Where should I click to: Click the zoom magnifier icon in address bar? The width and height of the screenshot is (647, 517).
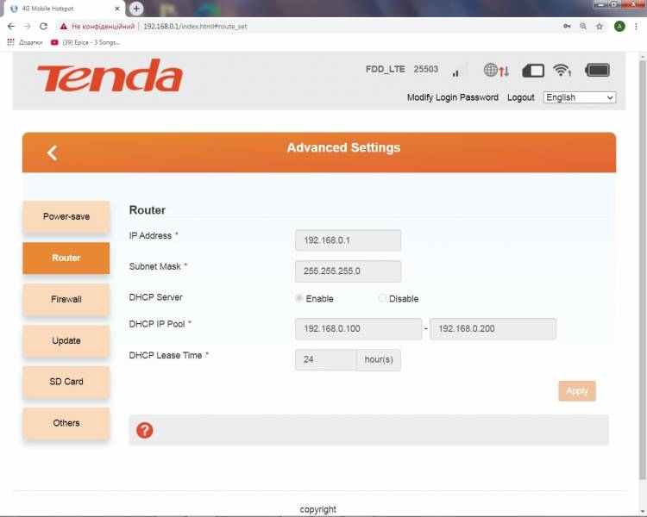[583, 27]
